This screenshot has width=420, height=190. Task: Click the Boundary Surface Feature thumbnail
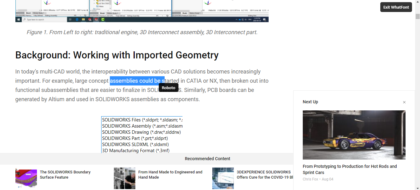(x=26, y=178)
